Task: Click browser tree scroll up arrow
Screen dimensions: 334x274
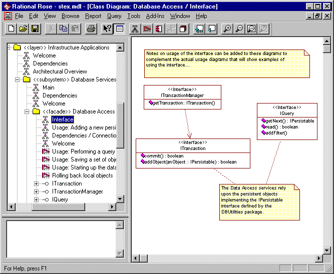Action: pyautogui.click(x=120, y=47)
